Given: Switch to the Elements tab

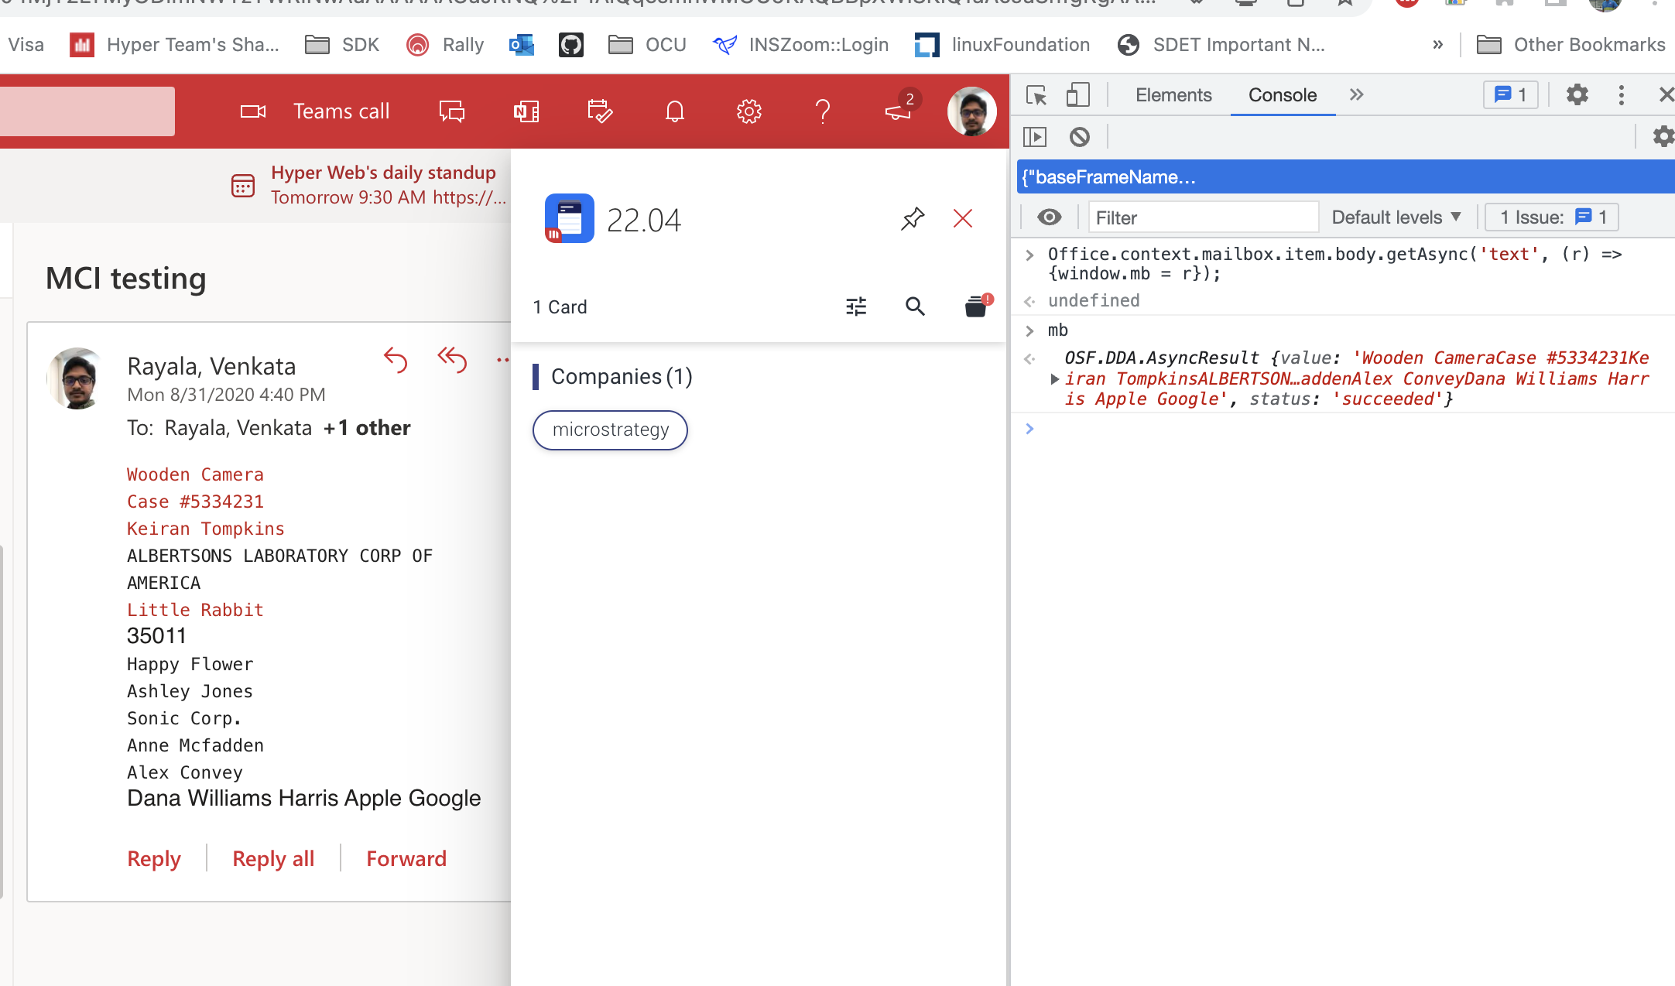Looking at the screenshot, I should click(1173, 94).
